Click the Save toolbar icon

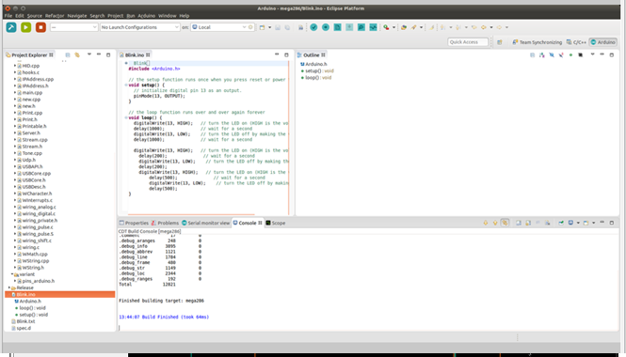click(278, 27)
